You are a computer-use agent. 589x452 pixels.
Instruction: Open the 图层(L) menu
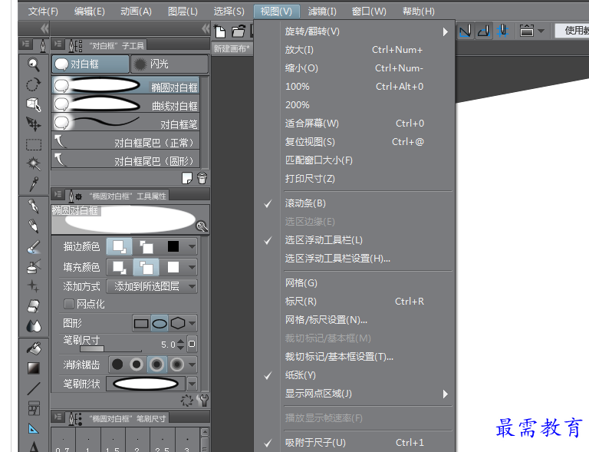[183, 12]
